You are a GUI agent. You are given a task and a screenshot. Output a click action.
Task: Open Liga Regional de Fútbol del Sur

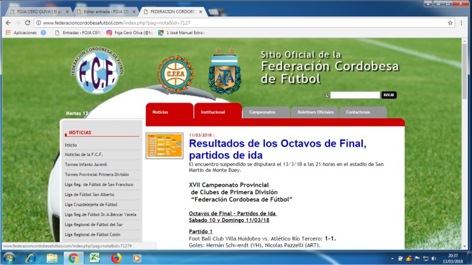[94, 224]
